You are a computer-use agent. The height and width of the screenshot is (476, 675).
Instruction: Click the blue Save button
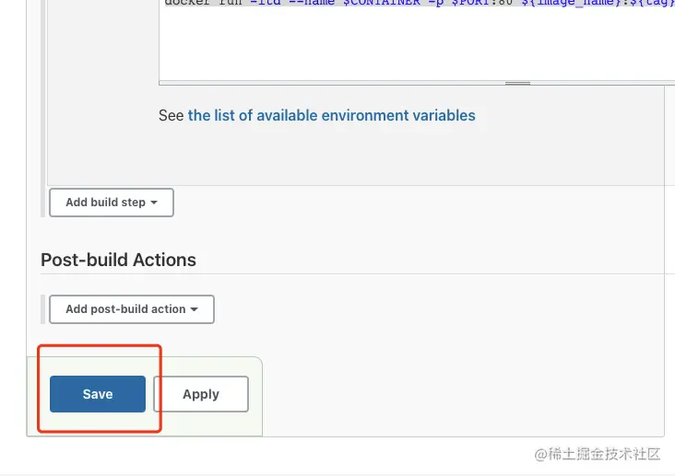tap(98, 394)
